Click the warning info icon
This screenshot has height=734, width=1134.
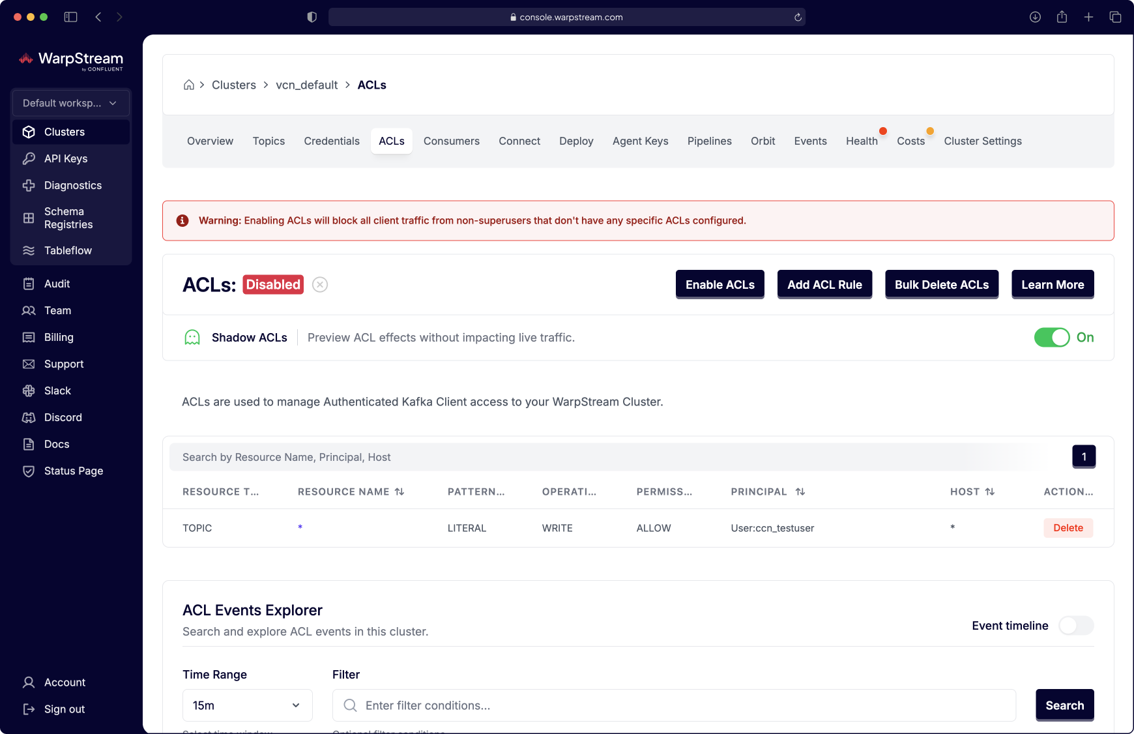pos(182,221)
